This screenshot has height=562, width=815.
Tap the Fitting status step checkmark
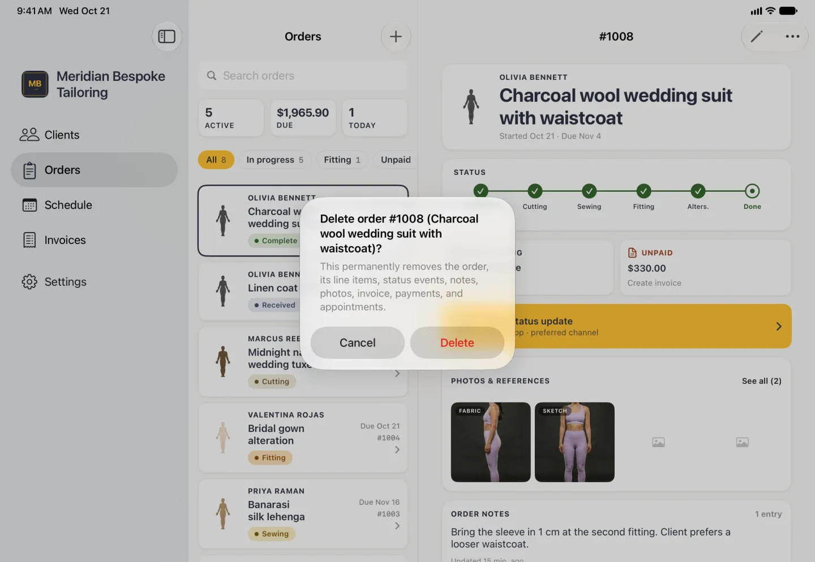(644, 191)
